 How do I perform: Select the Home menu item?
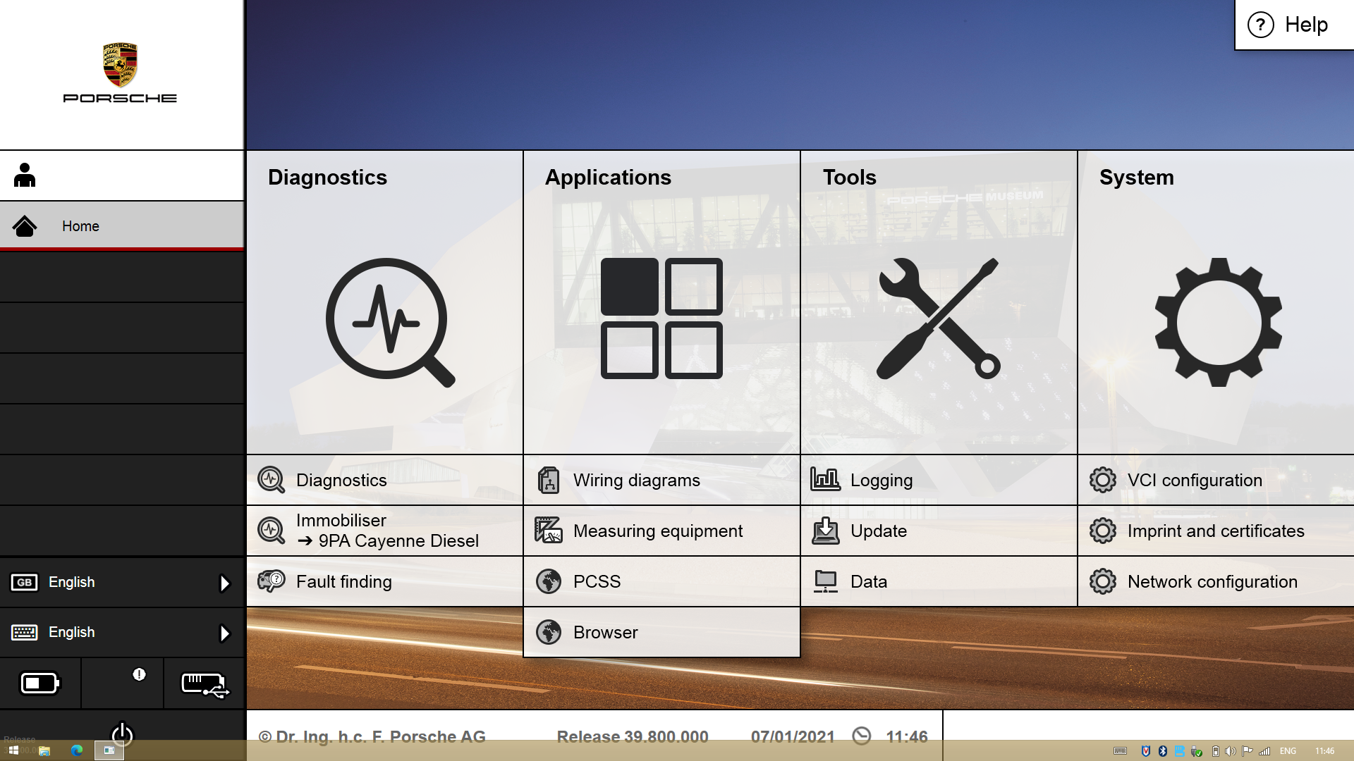pyautogui.click(x=121, y=225)
